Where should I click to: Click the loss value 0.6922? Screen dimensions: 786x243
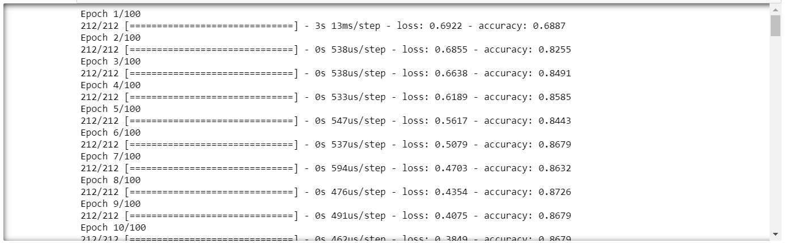click(445, 25)
